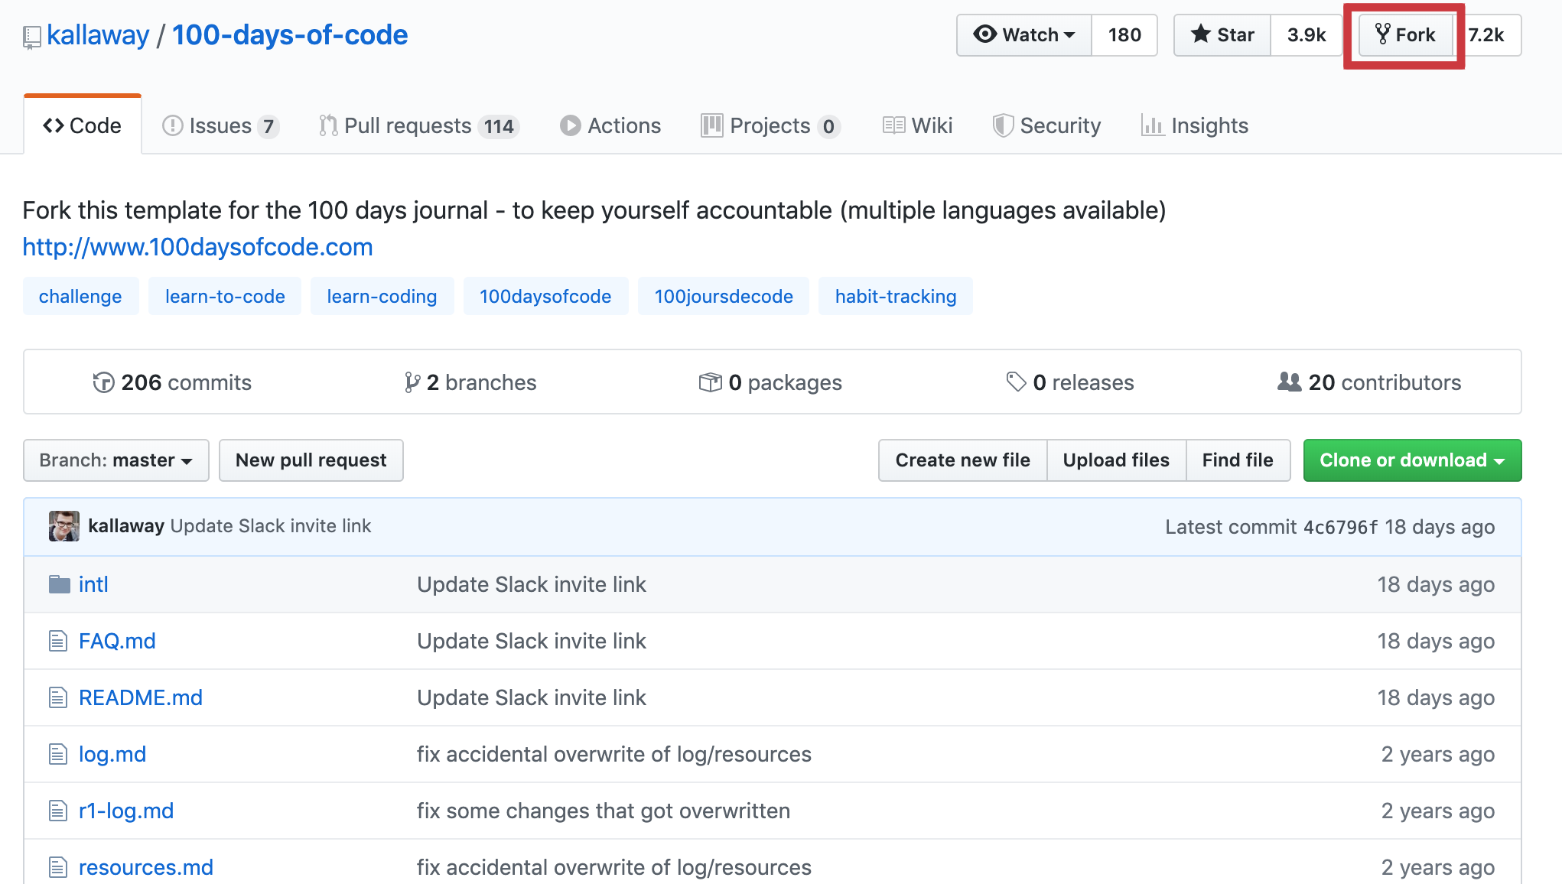
Task: Click kallaway's avatar in the commit bar
Action: (x=64, y=526)
